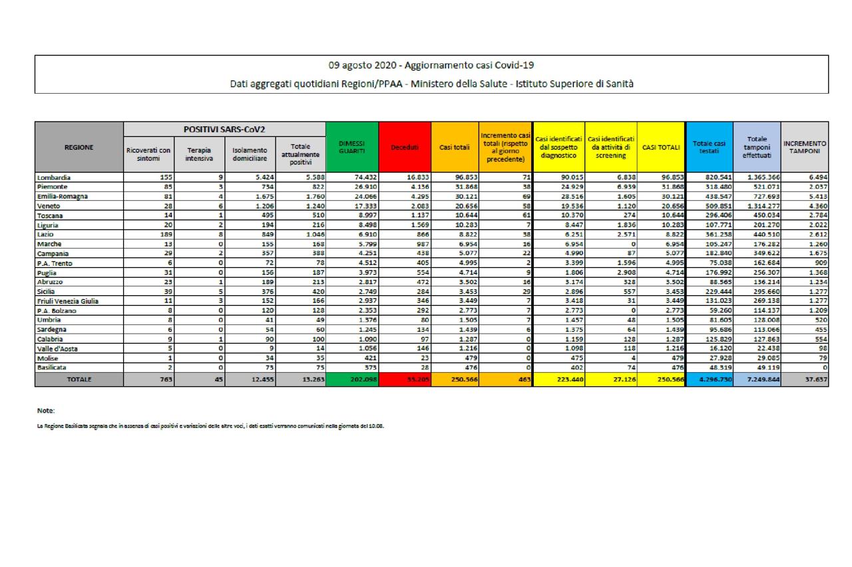Select the 'Calabria' row label
Screen dimensions: 852x567
[x=52, y=338]
